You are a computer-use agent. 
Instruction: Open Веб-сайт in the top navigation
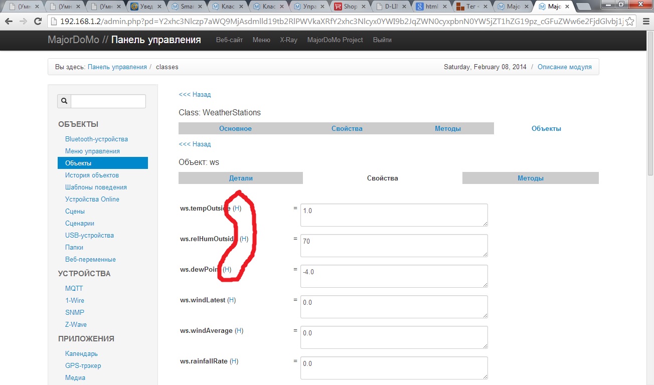tap(229, 40)
